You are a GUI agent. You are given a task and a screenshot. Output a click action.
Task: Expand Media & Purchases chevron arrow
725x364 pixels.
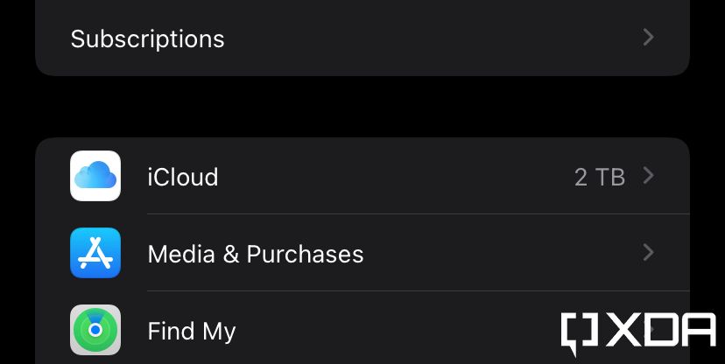[648, 253]
